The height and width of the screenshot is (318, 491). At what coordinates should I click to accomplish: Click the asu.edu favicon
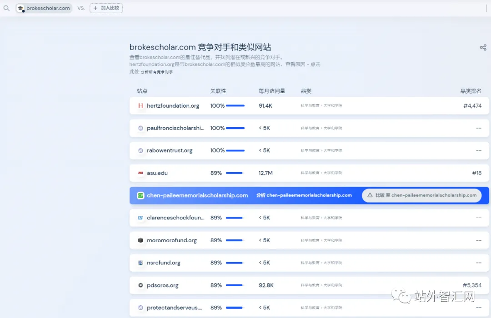[140, 173]
